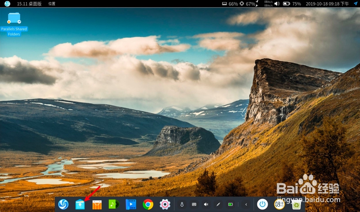Click the top bar battery 75% indicator
Viewport: 360px width, 212px height.
point(292,4)
